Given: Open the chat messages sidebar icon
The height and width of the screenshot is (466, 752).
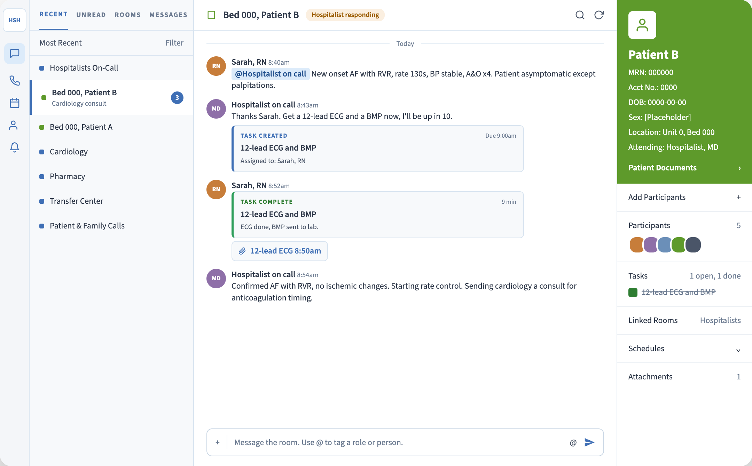Looking at the screenshot, I should [15, 54].
